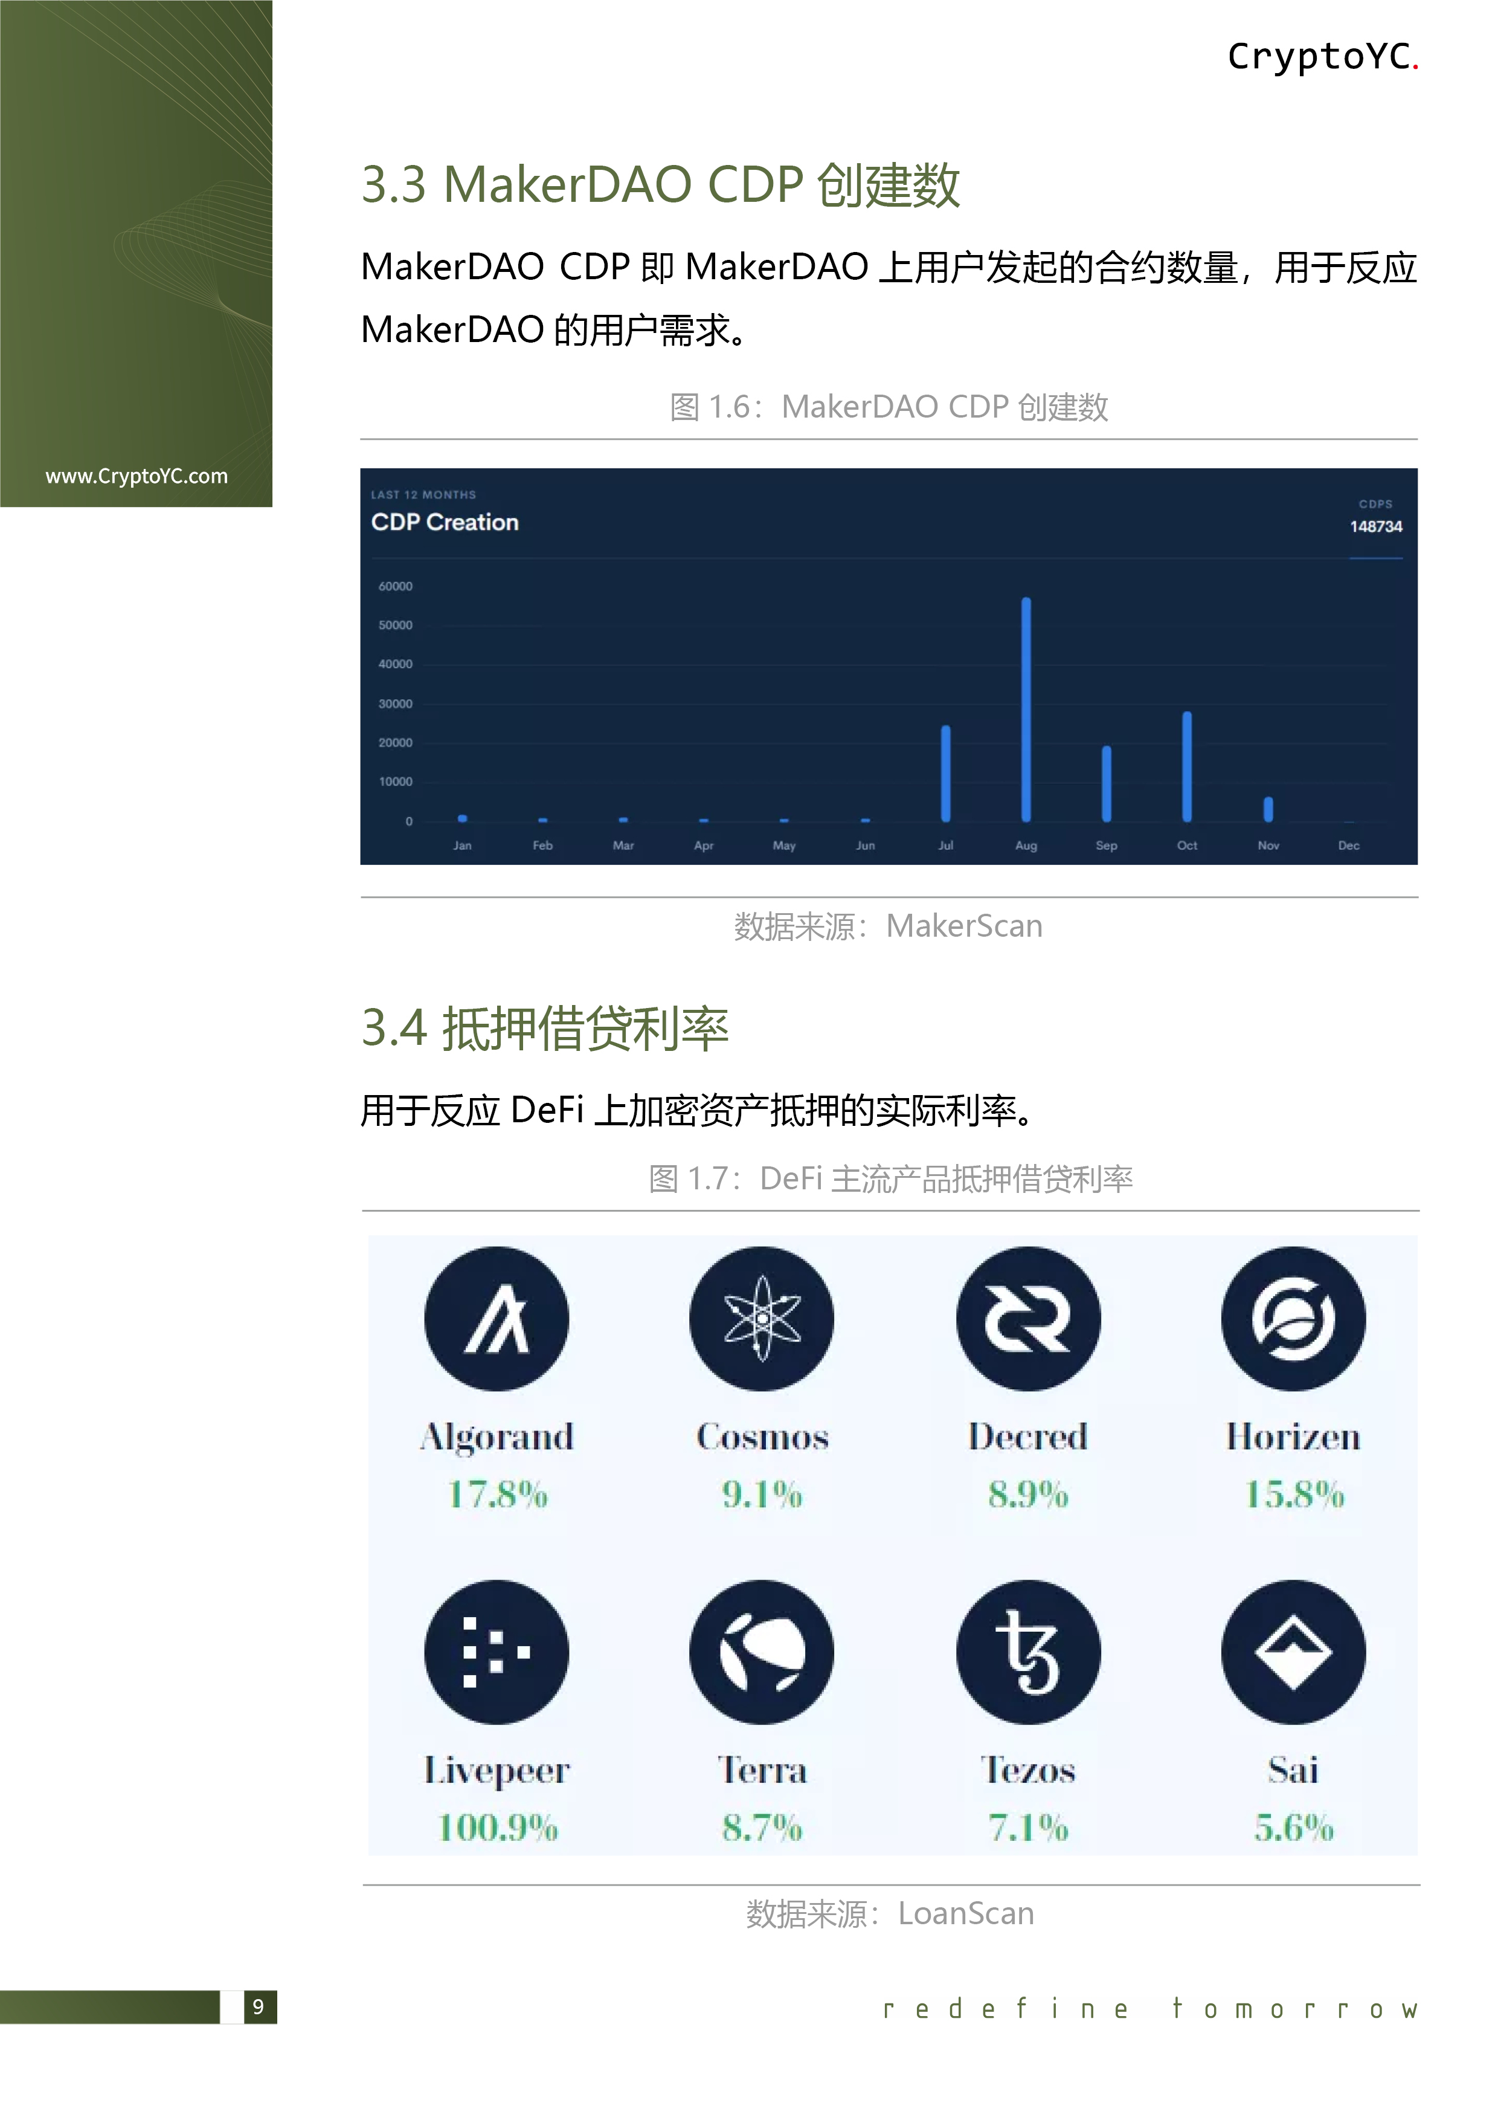The height and width of the screenshot is (2120, 1498).
Task: Click the 30000 y-axis label
Action: click(x=395, y=703)
